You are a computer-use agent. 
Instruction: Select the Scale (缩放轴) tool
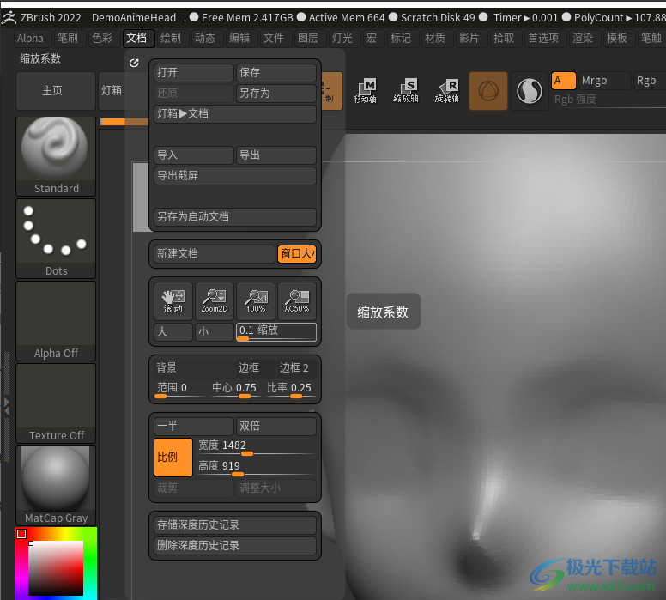coord(406,90)
